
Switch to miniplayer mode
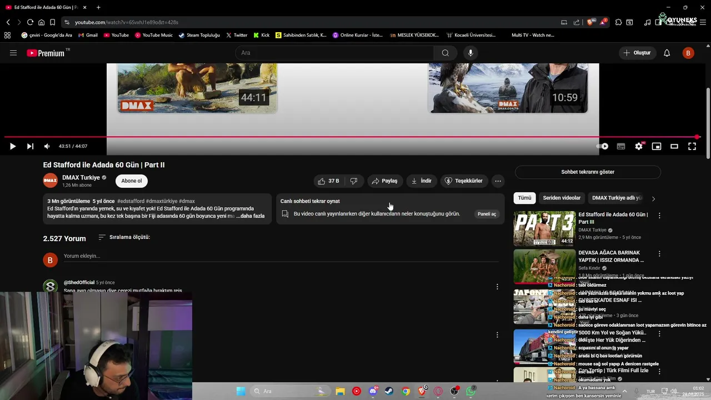click(657, 146)
